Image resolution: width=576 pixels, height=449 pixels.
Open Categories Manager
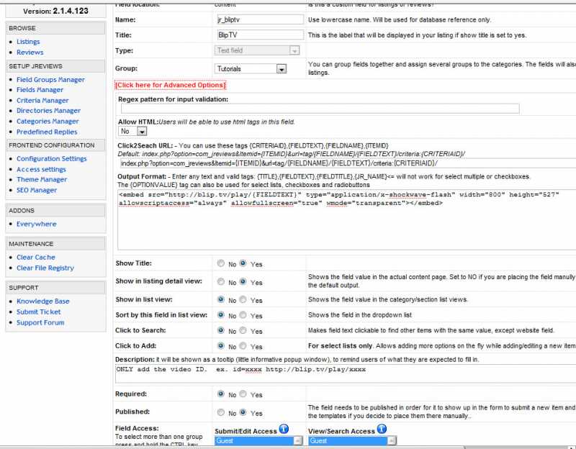tap(48, 122)
